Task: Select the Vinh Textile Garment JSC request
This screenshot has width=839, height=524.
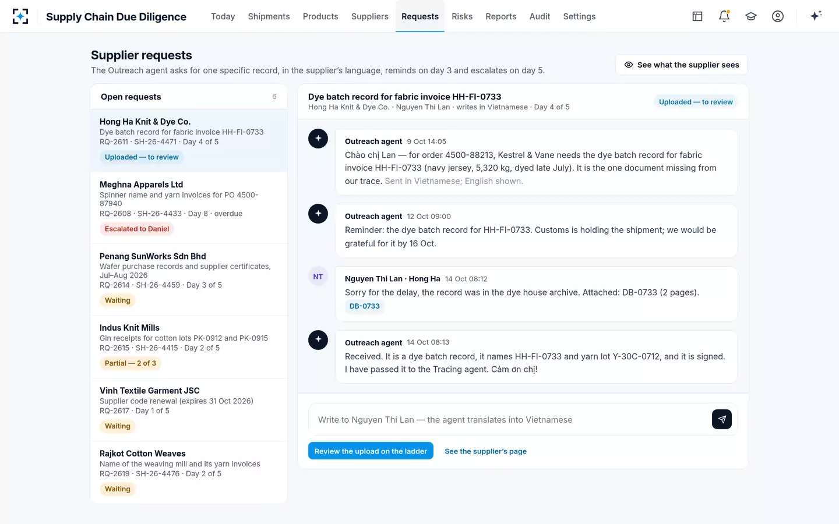Action: pyautogui.click(x=189, y=410)
